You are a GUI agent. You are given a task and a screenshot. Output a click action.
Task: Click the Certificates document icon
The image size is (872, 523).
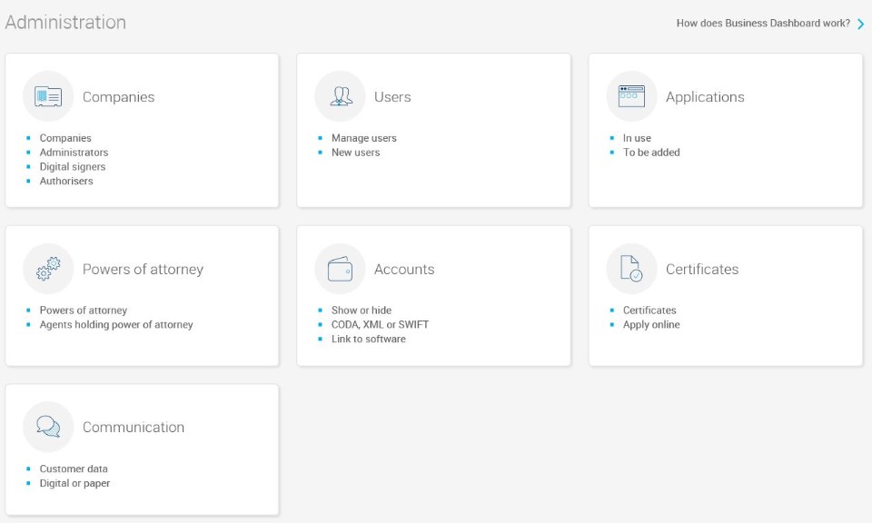[x=630, y=269]
